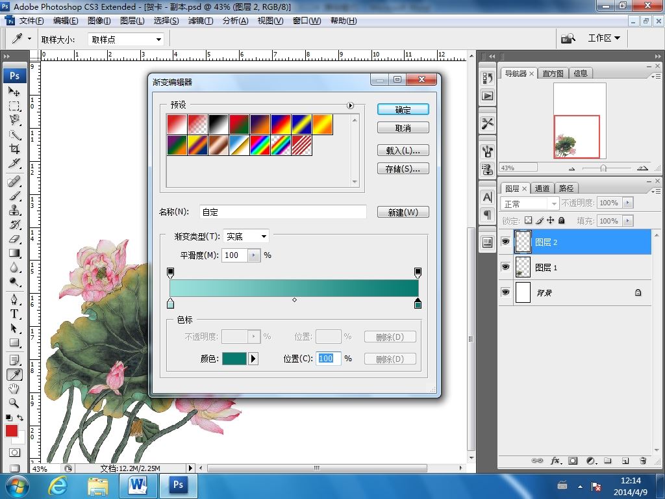Viewport: 665px width, 499px height.
Task: Switch to 直方图 tab
Action: [x=553, y=73]
